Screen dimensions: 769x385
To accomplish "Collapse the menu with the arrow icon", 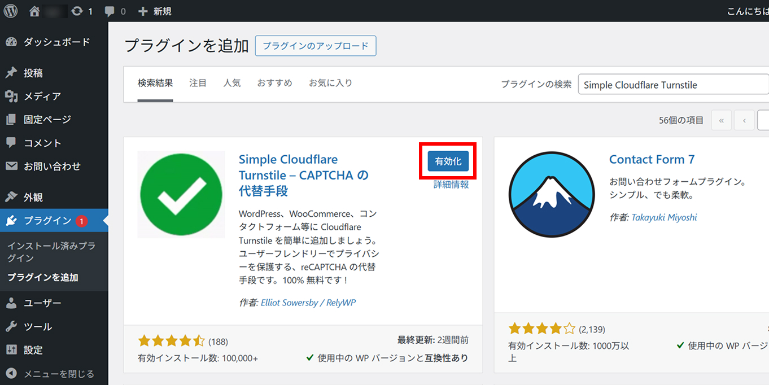I will coord(11,374).
